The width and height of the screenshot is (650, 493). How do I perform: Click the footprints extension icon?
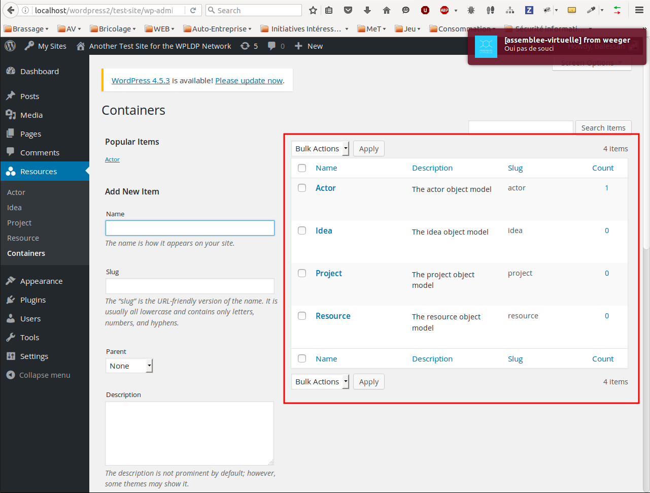tap(490, 10)
